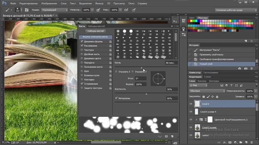Switch to Наборы кистей tab

pyautogui.click(x=96, y=26)
